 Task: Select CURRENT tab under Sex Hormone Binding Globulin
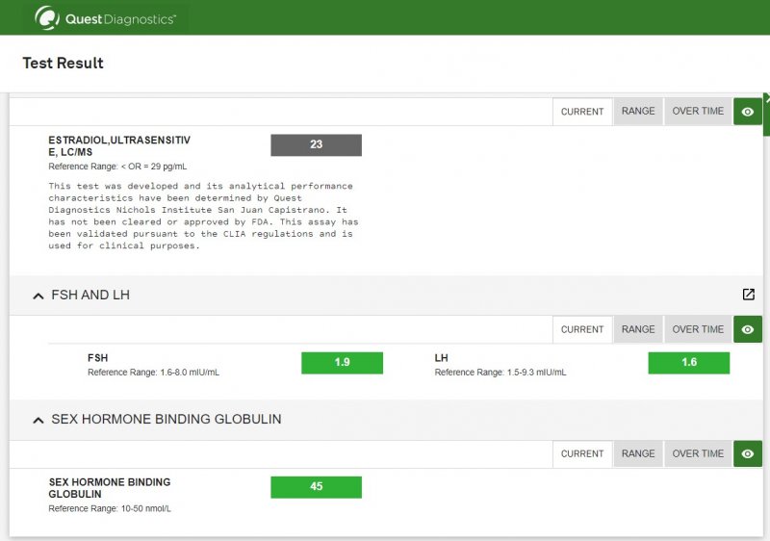[582, 453]
